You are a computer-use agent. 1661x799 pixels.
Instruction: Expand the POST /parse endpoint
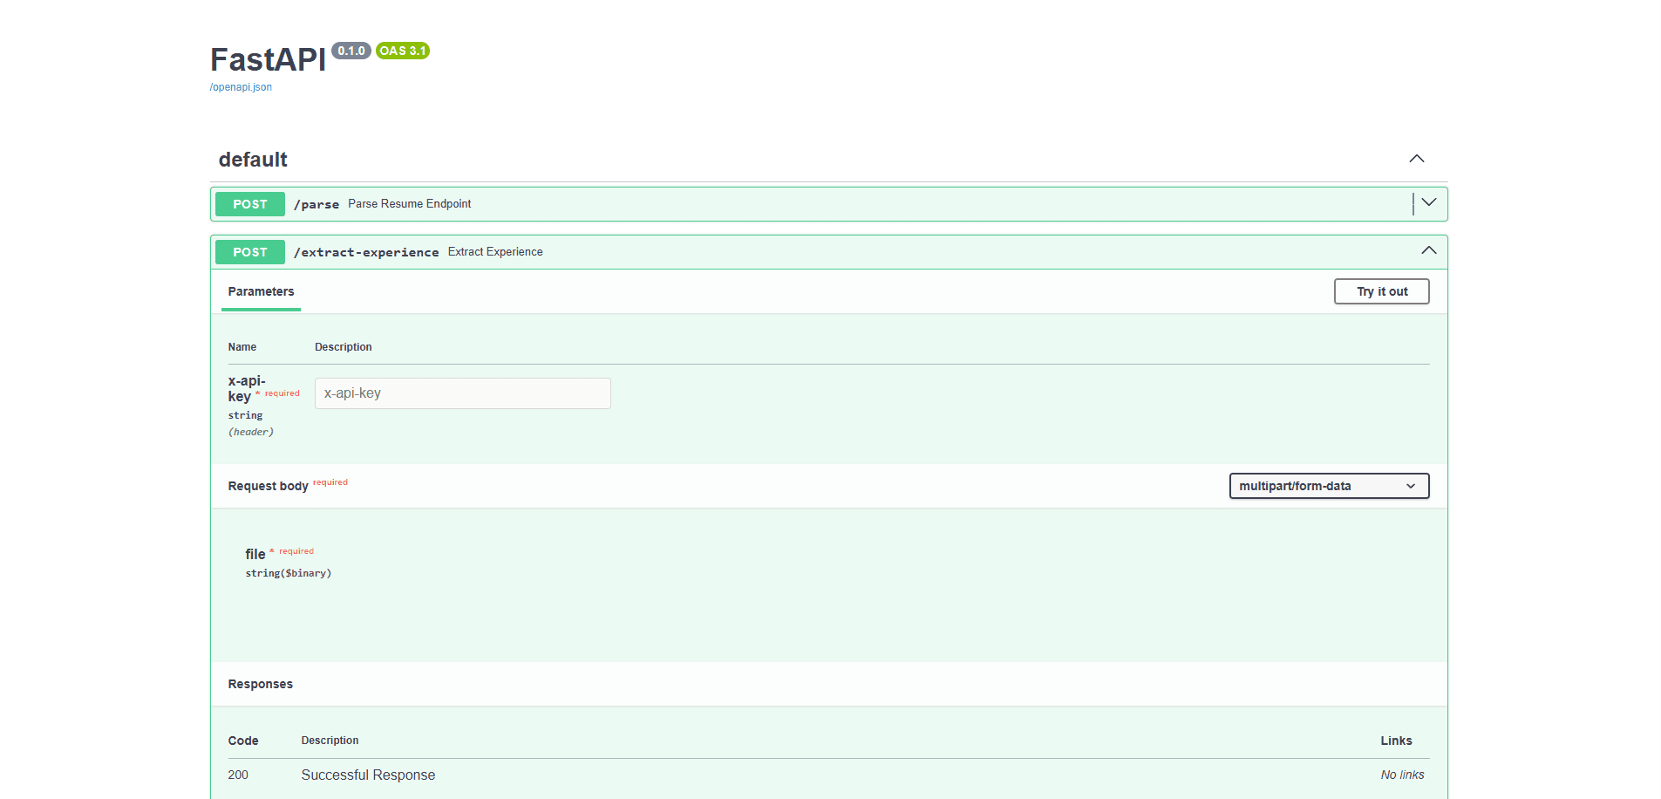tap(1427, 202)
